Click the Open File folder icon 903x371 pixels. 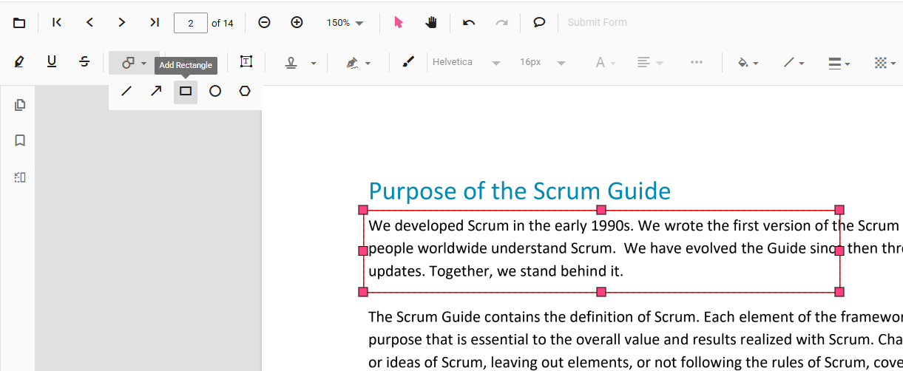19,23
